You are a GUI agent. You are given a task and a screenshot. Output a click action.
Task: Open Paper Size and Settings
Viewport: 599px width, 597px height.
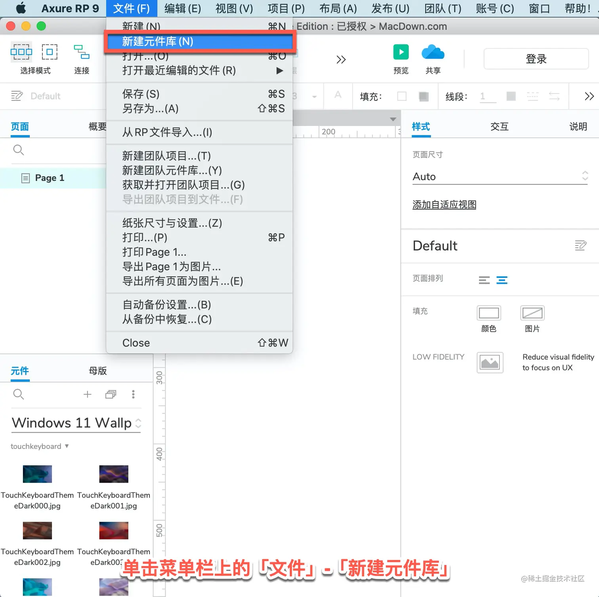click(199, 223)
